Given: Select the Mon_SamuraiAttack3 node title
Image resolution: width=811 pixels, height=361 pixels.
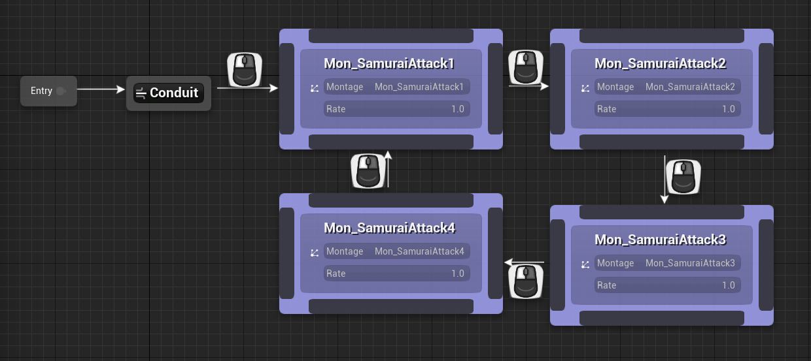Looking at the screenshot, I should (x=661, y=240).
